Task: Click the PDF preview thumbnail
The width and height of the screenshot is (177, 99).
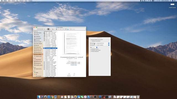Action: [72, 43]
